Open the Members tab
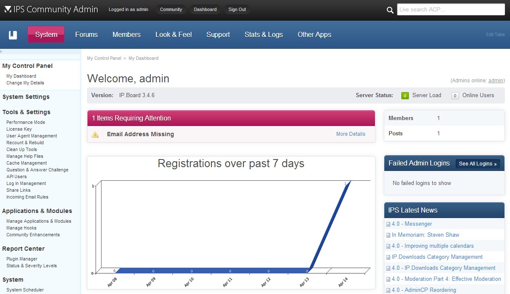Viewport: 510px width, 294px height. (127, 34)
